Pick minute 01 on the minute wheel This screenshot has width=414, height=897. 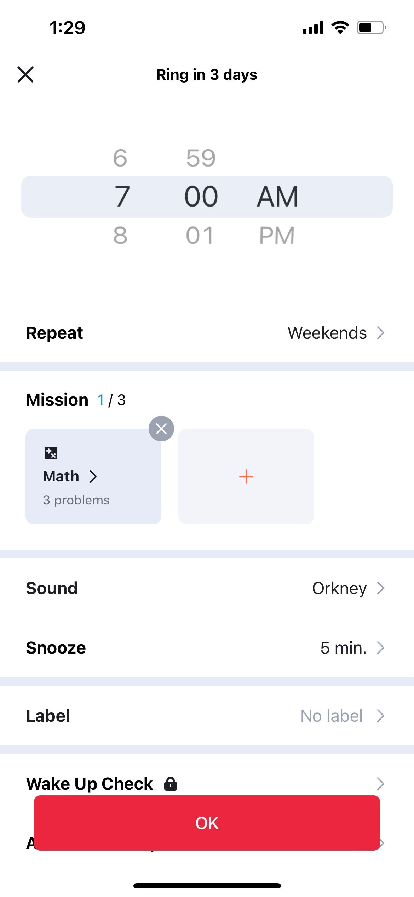tap(200, 235)
